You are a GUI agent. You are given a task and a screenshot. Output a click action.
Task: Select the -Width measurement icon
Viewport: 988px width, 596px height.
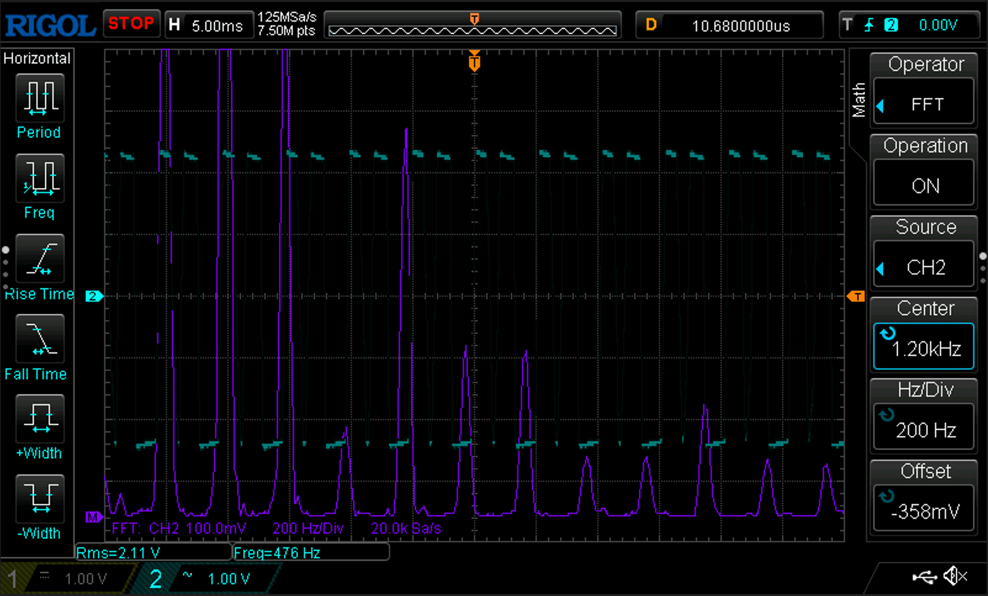[x=40, y=499]
